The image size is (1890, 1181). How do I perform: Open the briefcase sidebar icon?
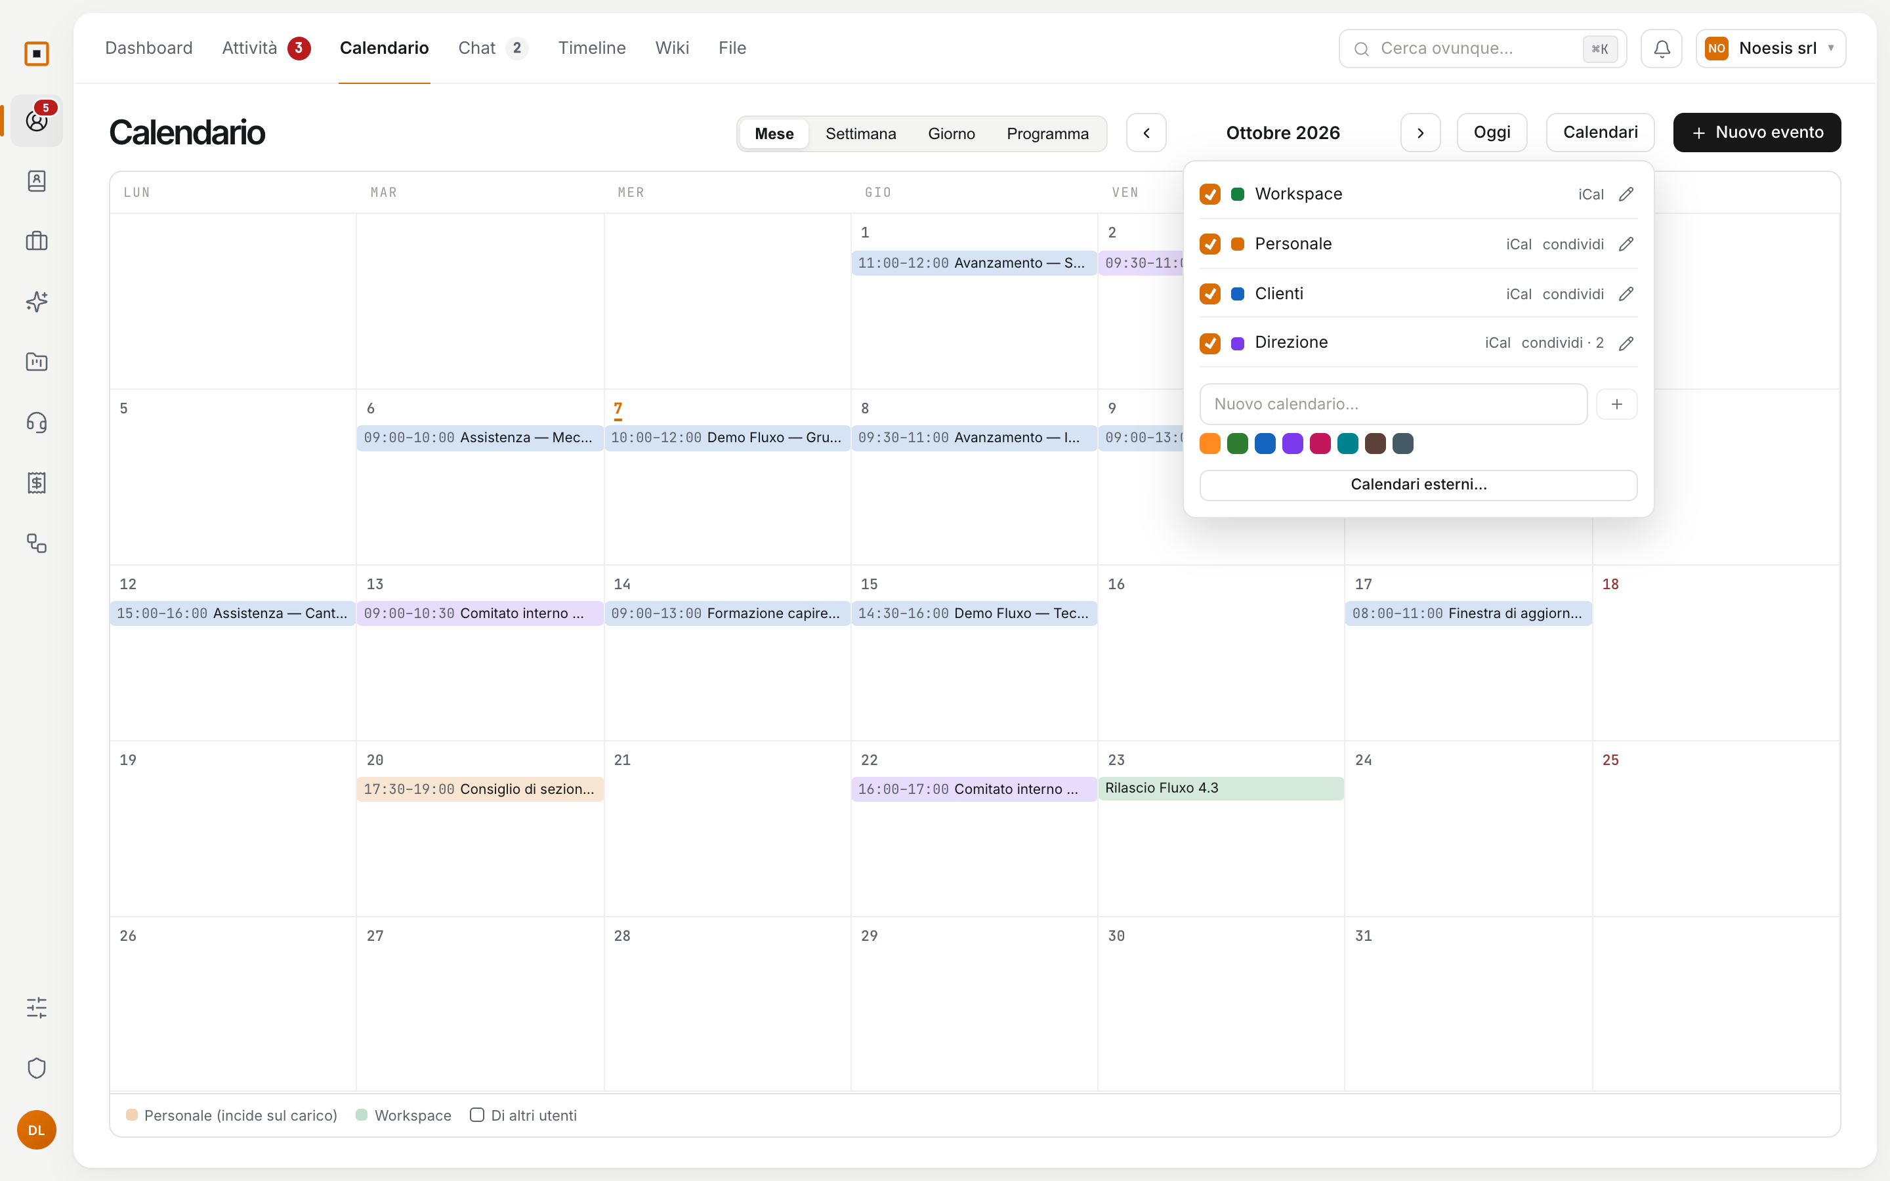[x=37, y=241]
